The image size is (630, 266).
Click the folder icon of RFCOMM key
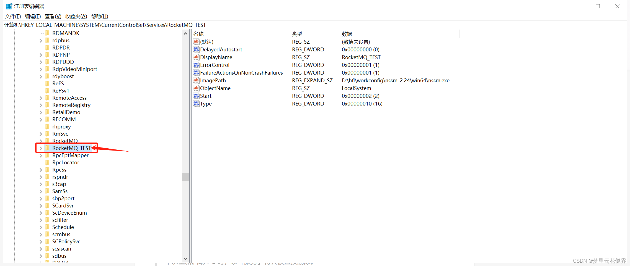coord(47,119)
